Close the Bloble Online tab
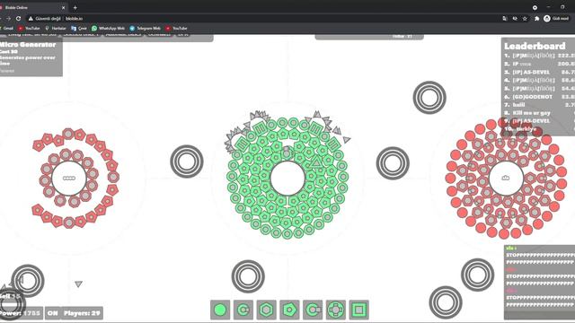575x323 pixels. click(64, 7)
